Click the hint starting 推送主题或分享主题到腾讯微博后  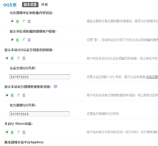click(122, 21)
